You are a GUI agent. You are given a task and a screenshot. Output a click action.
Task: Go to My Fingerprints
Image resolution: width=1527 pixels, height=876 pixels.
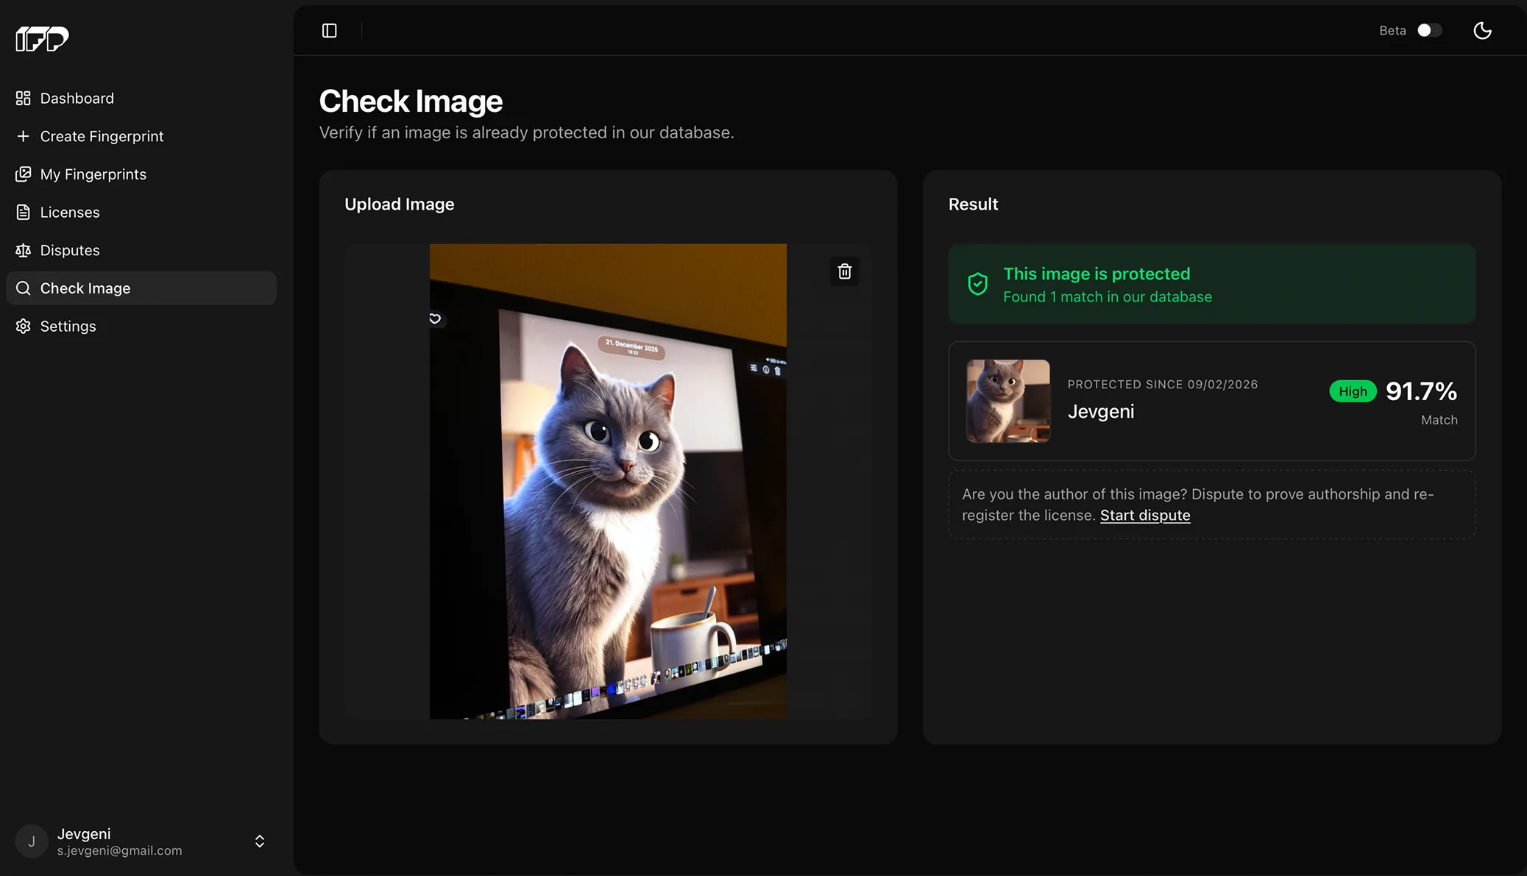click(141, 174)
